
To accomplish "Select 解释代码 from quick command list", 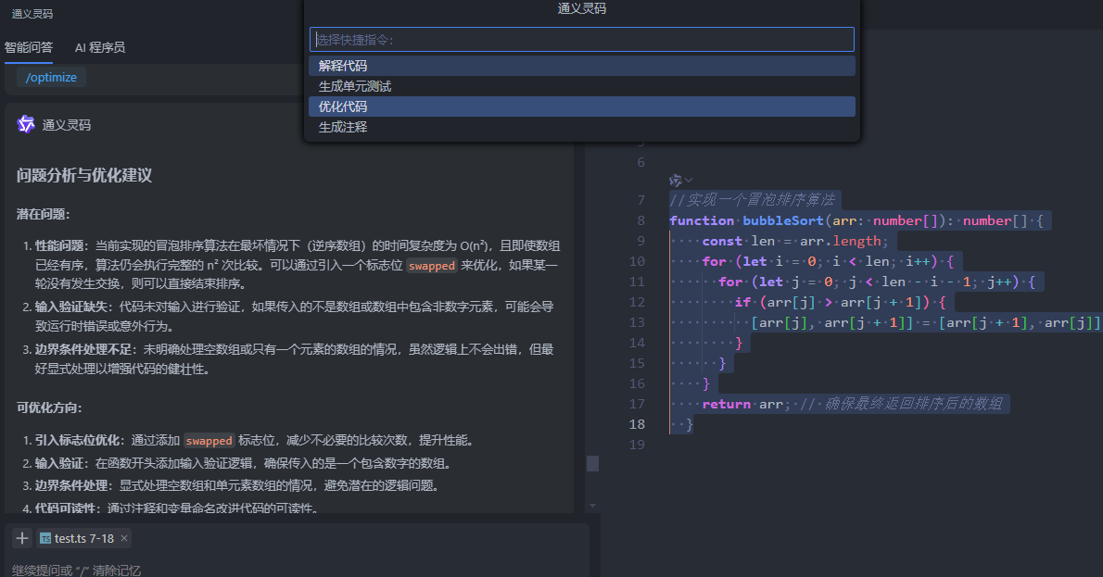I will click(x=582, y=66).
